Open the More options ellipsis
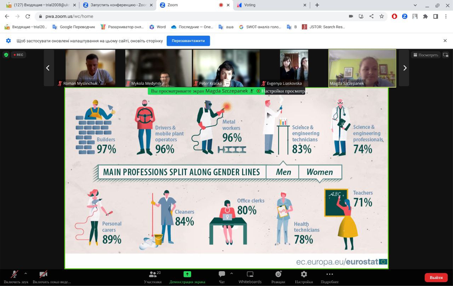The height and width of the screenshot is (286, 453). tap(329, 277)
